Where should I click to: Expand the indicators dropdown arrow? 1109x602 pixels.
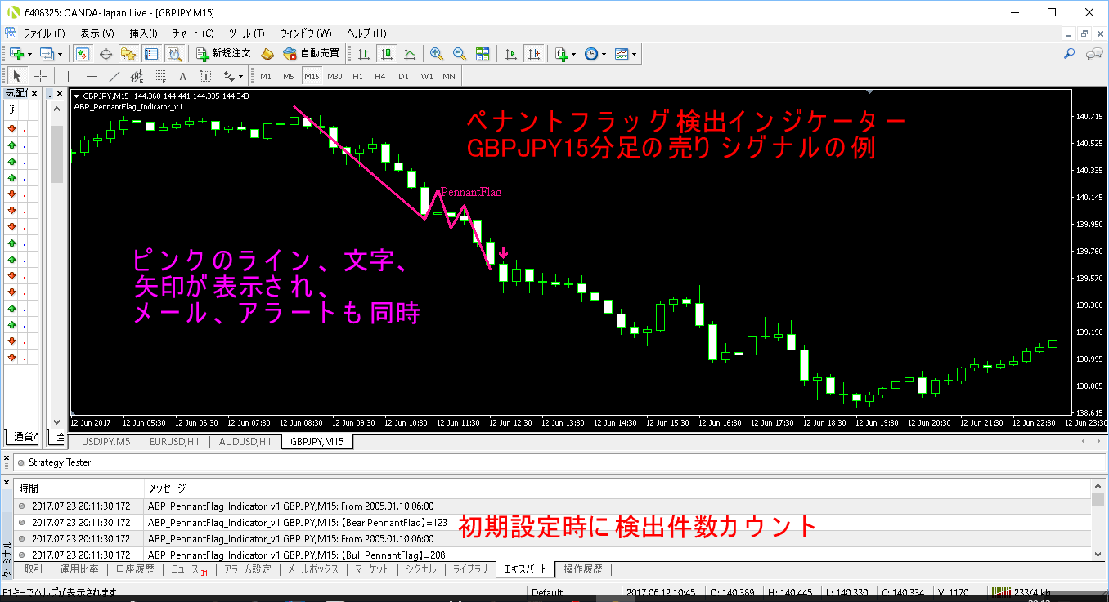[x=573, y=54]
